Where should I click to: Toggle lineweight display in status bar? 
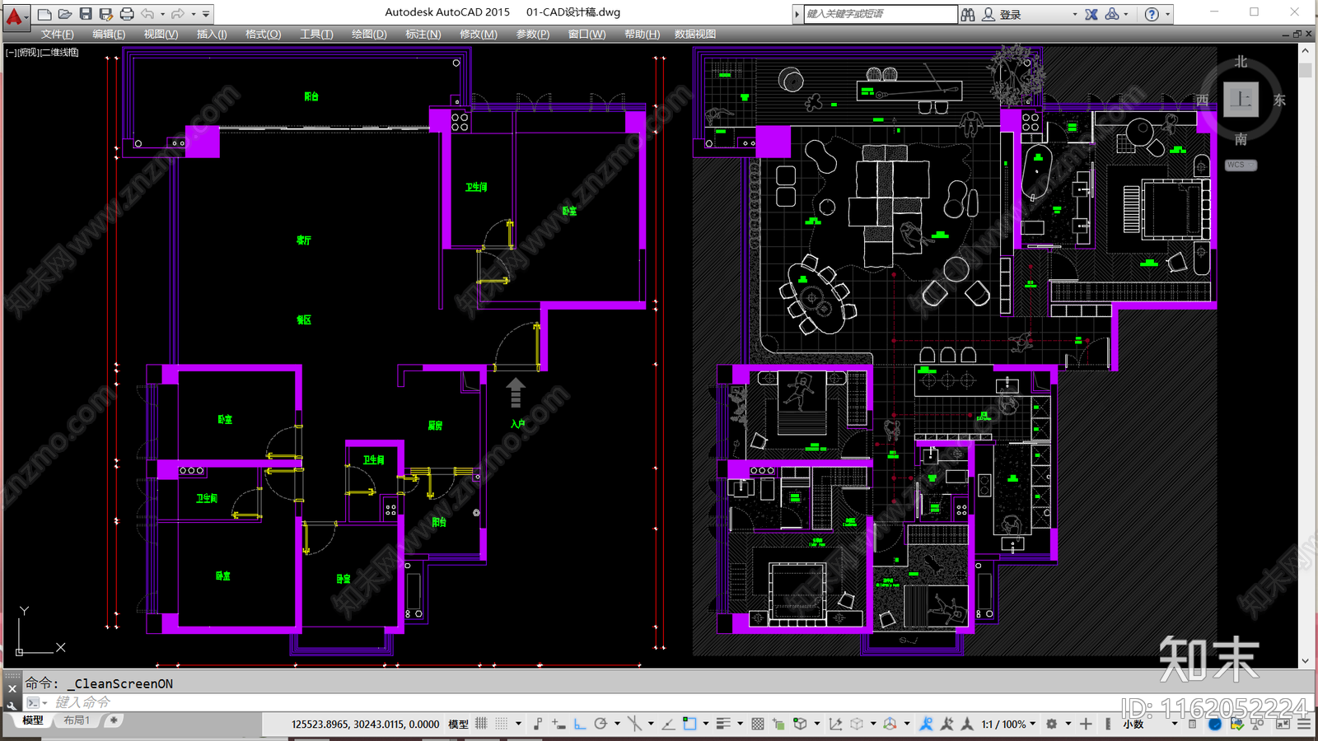[x=723, y=724]
